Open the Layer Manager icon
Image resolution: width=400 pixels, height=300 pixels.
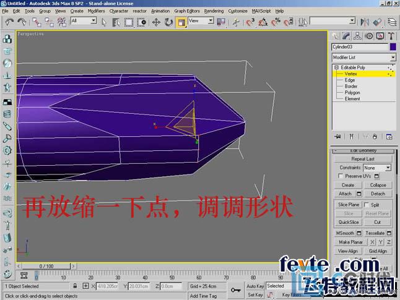391,22
